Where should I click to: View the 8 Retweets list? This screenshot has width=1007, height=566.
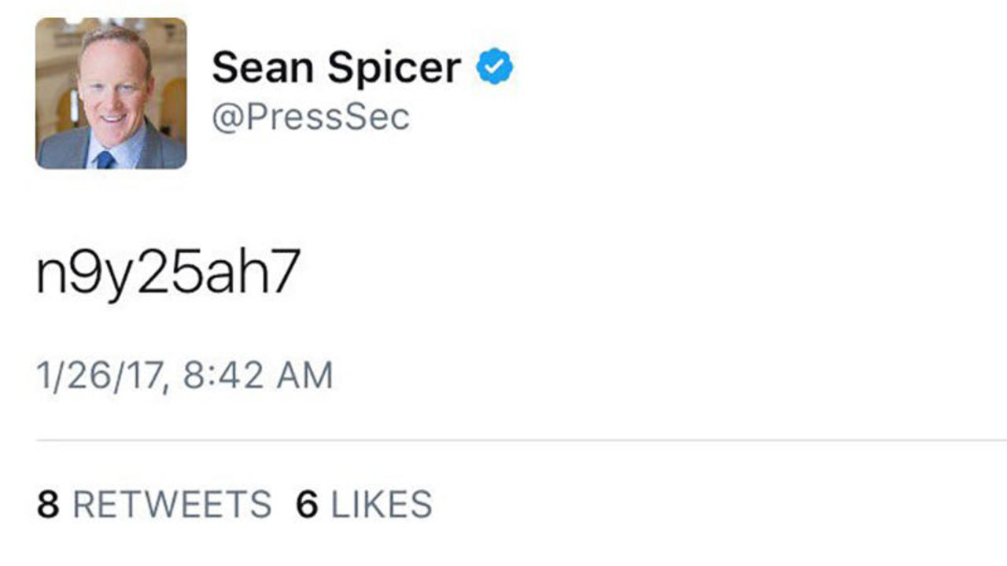point(153,501)
